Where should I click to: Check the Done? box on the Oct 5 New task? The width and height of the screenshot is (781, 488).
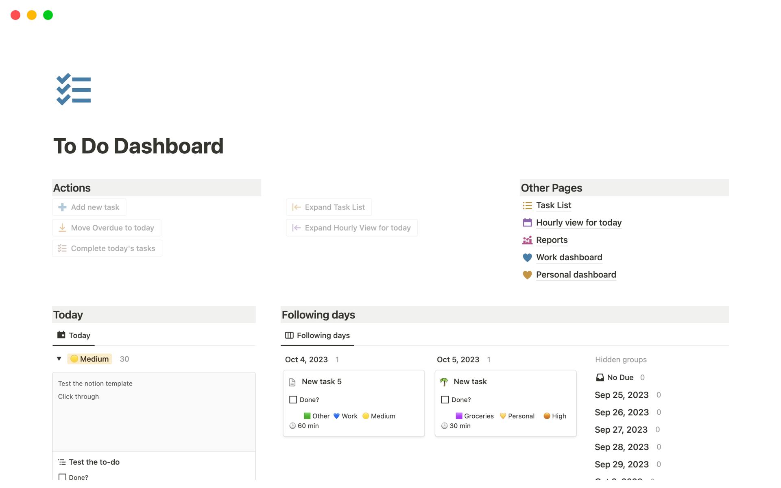coord(445,400)
